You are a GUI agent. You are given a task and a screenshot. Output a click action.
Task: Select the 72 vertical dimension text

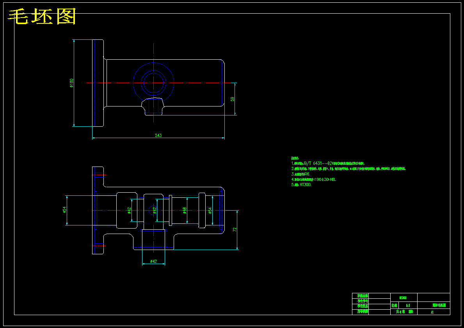coord(235,229)
